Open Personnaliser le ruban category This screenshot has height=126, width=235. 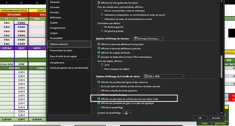61,51
